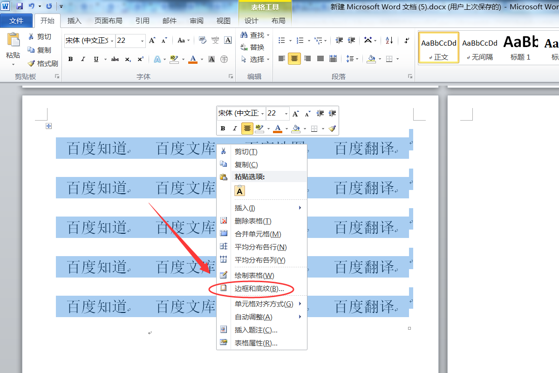Click format painter in mini toolbar

[332, 129]
